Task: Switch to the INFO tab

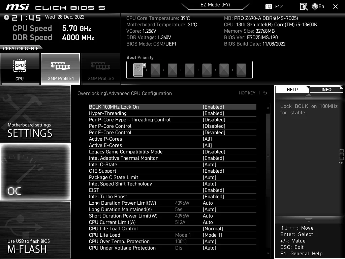Action: click(x=326, y=89)
